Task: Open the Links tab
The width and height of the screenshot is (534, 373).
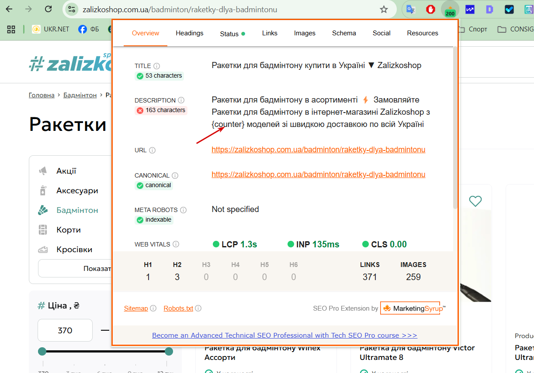Action: [270, 33]
